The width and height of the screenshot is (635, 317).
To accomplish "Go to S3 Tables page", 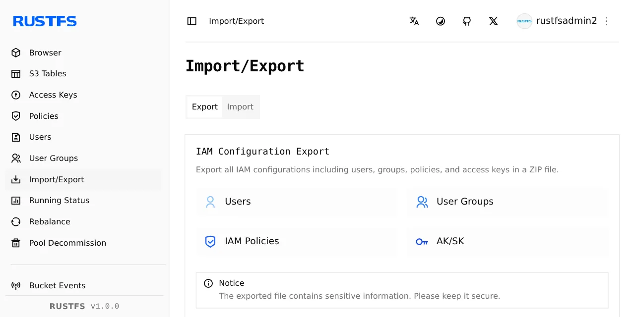I will pyautogui.click(x=83, y=74).
